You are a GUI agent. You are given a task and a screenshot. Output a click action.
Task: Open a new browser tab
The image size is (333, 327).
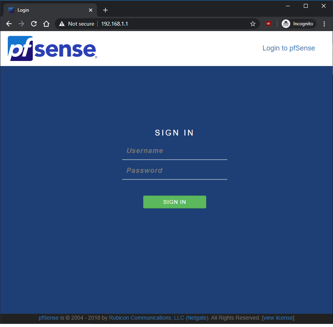[105, 10]
